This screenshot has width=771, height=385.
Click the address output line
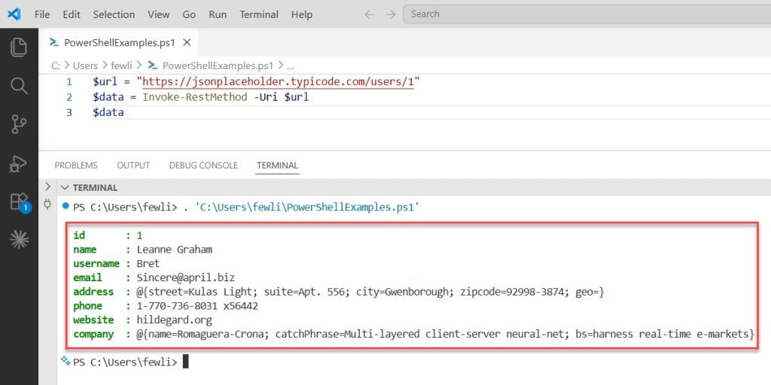[x=339, y=292]
